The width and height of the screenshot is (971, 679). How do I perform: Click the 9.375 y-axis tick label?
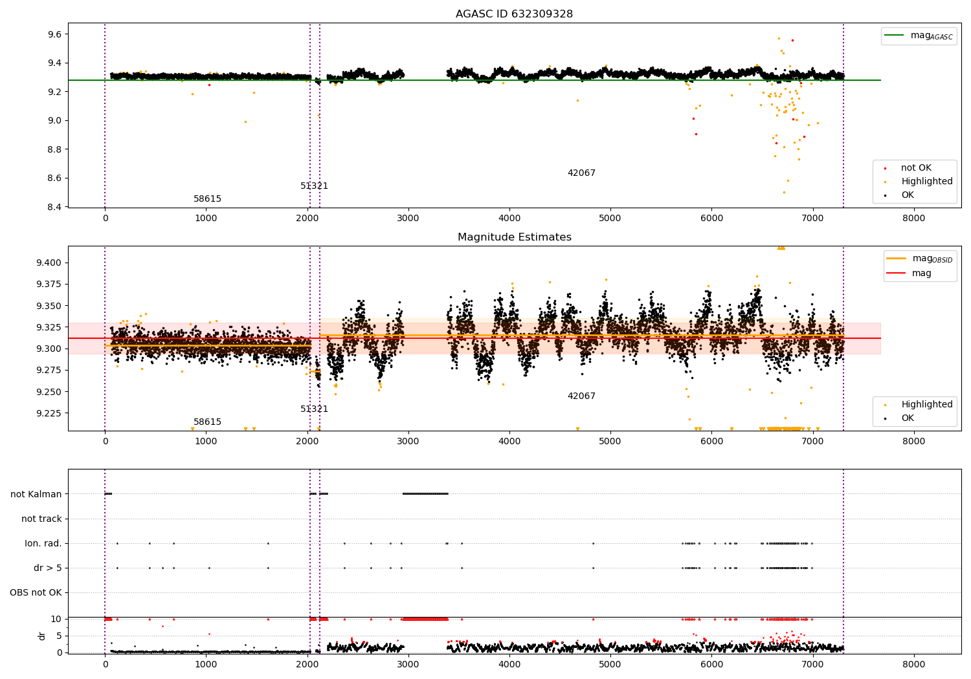[x=50, y=285]
